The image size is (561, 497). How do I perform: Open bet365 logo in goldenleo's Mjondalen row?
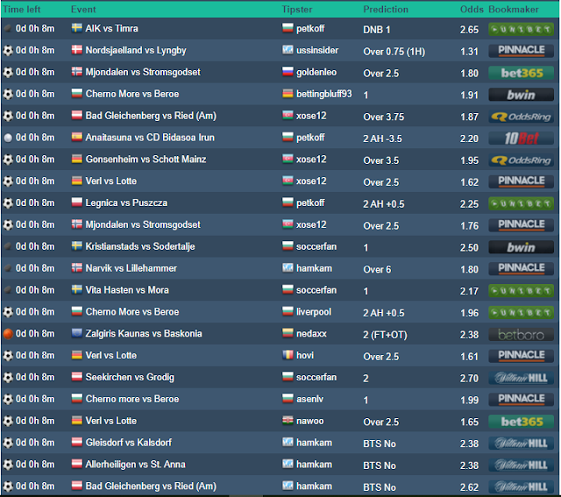tap(521, 73)
